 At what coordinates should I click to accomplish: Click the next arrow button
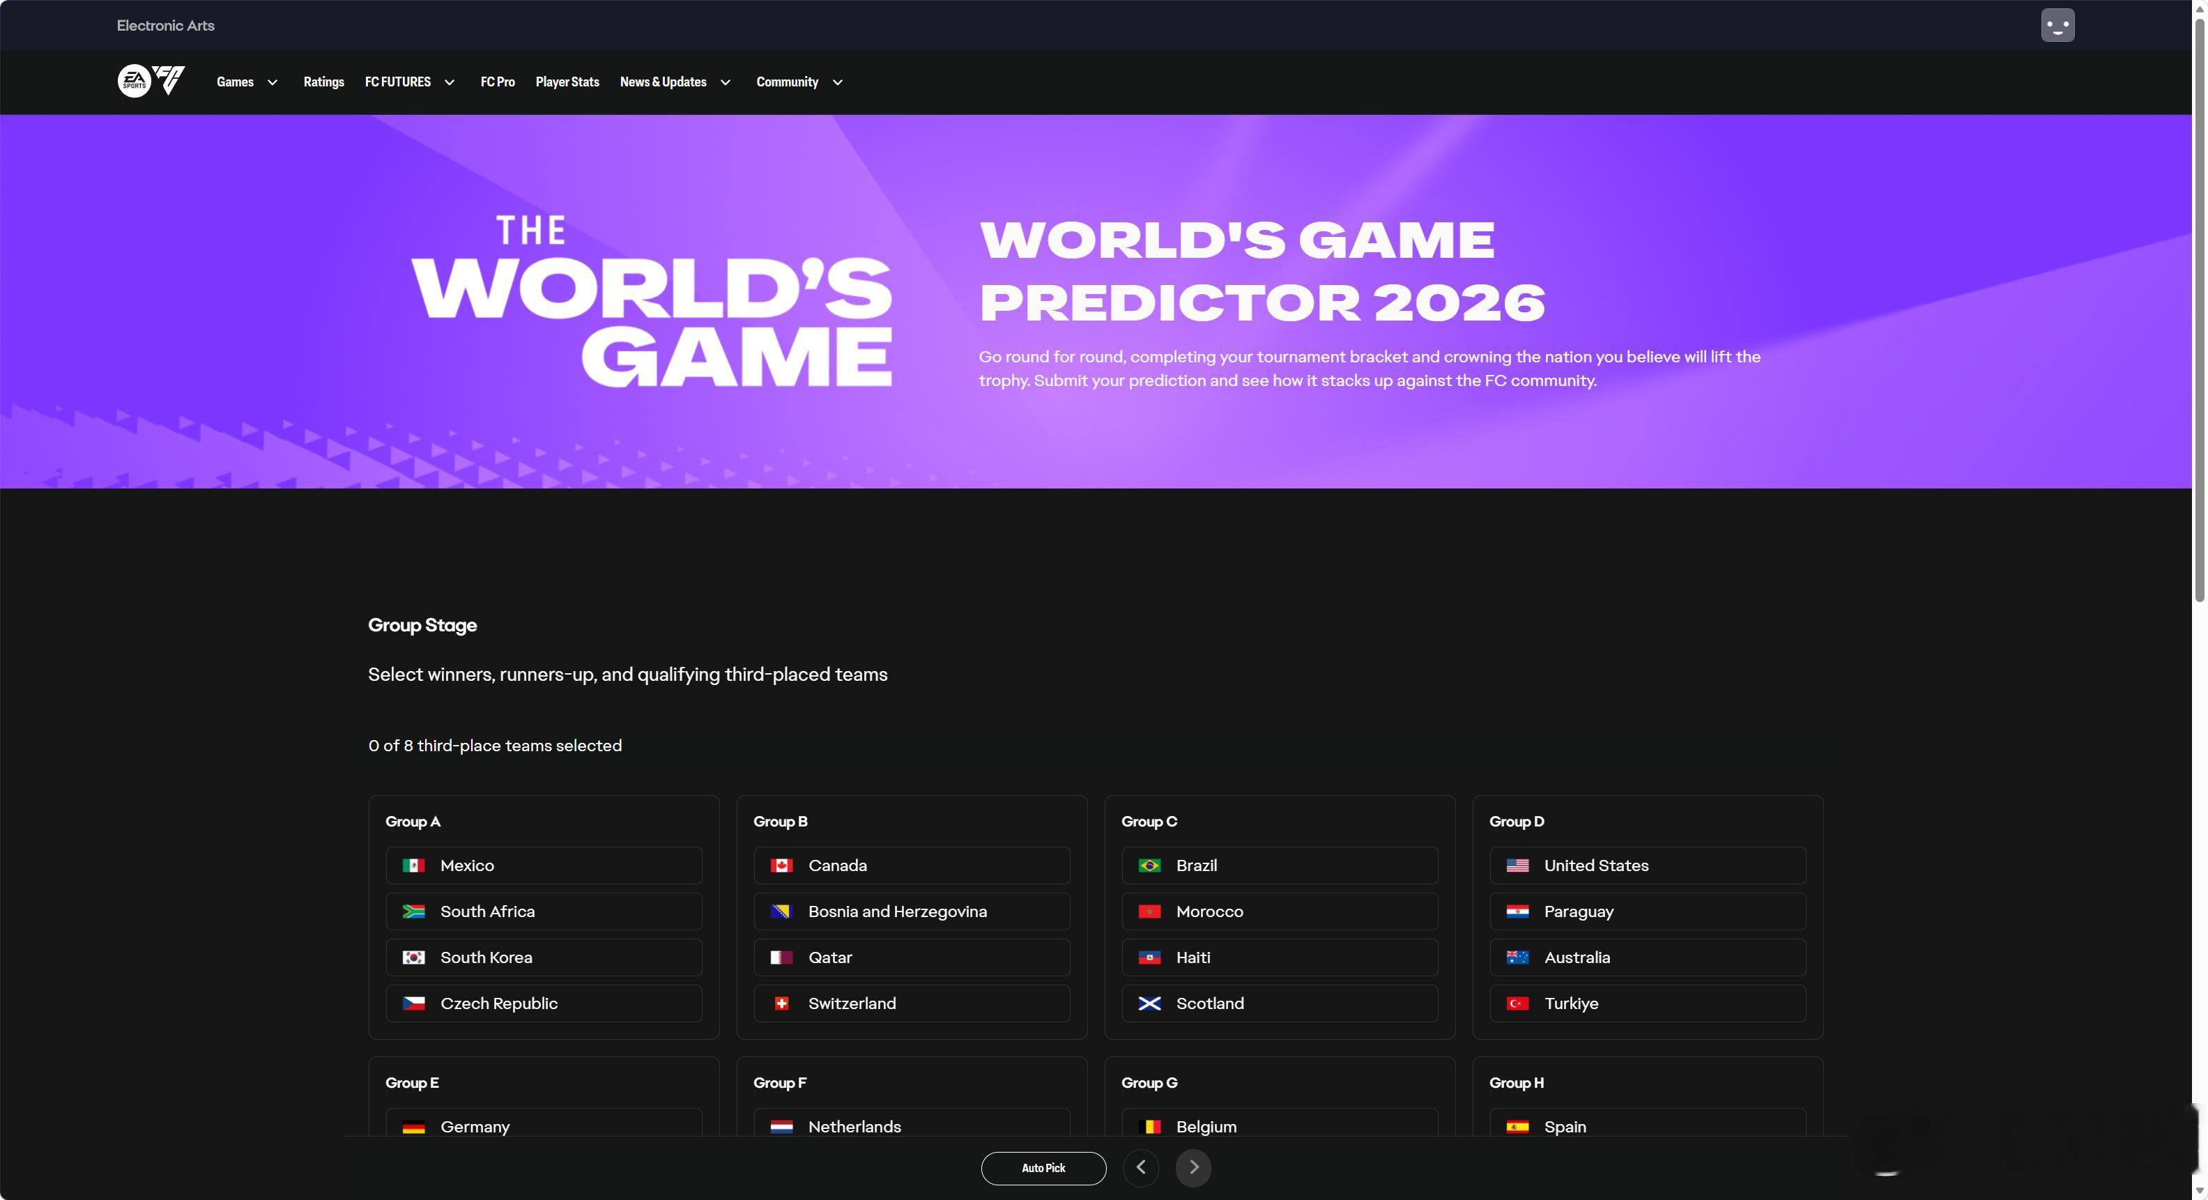(x=1193, y=1167)
